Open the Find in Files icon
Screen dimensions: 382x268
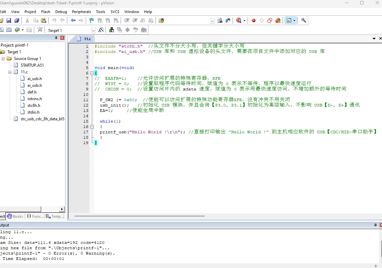[x=161, y=20]
